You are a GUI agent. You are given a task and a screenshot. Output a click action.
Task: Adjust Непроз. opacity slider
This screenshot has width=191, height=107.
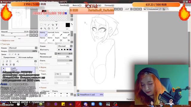[23, 51]
